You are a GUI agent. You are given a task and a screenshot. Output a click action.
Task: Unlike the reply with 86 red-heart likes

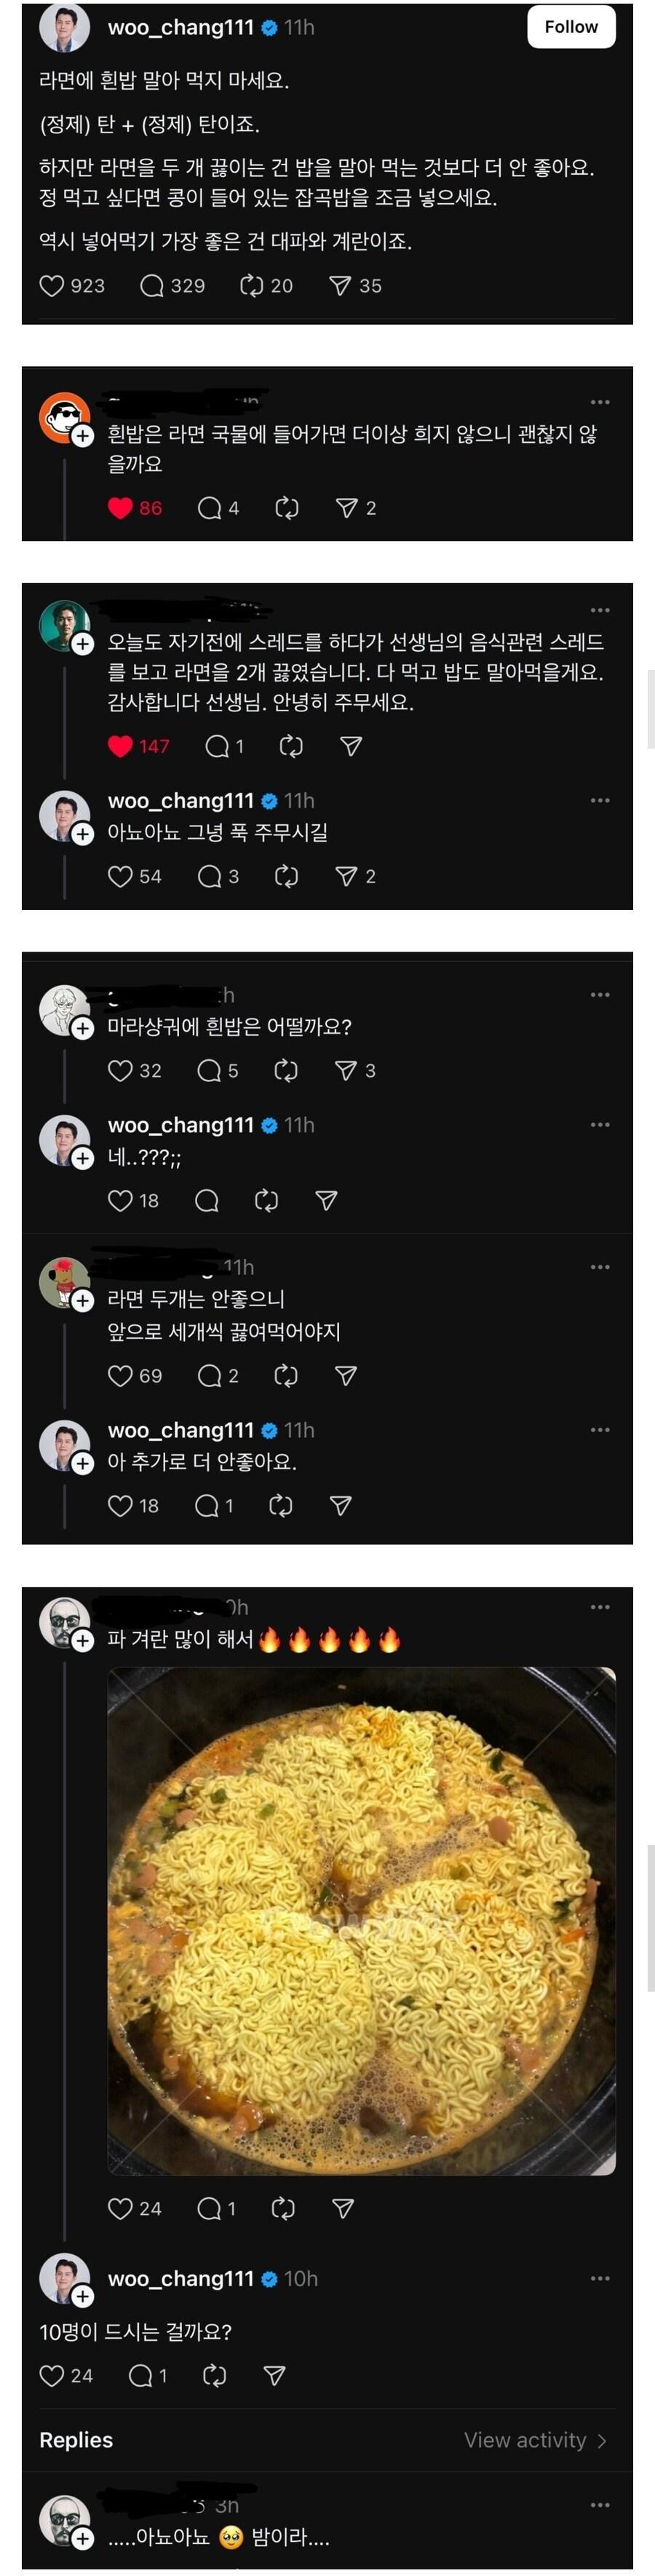point(120,508)
